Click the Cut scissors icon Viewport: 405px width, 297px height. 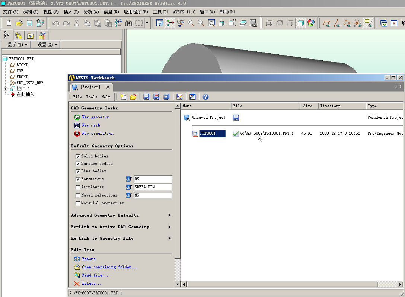click(77, 23)
